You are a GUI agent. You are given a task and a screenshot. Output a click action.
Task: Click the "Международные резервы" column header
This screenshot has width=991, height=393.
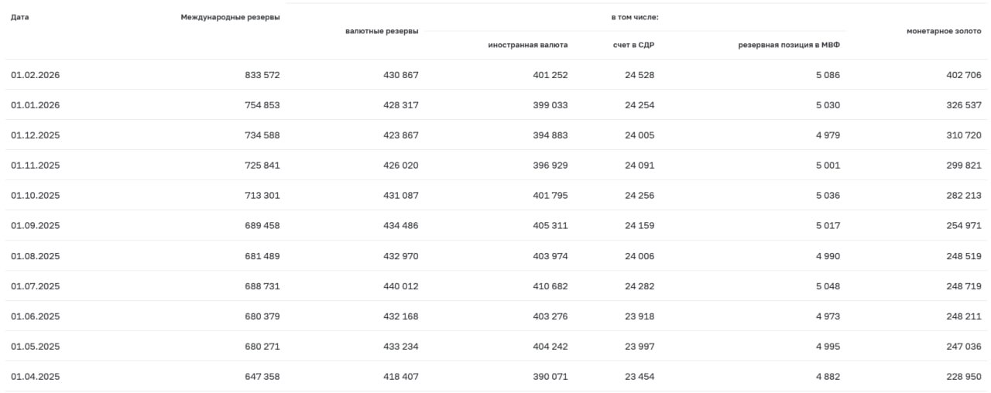point(230,17)
